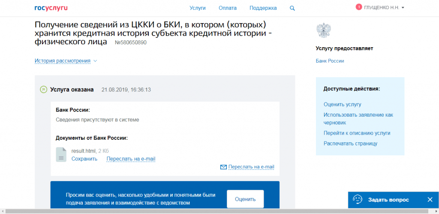Open the Услуги menu item
The height and width of the screenshot is (214, 439).
(x=198, y=8)
